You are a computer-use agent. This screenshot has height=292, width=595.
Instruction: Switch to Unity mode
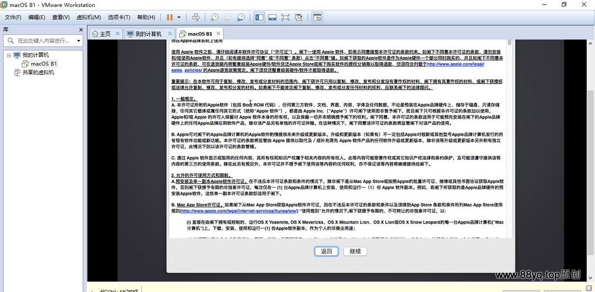coord(299,17)
